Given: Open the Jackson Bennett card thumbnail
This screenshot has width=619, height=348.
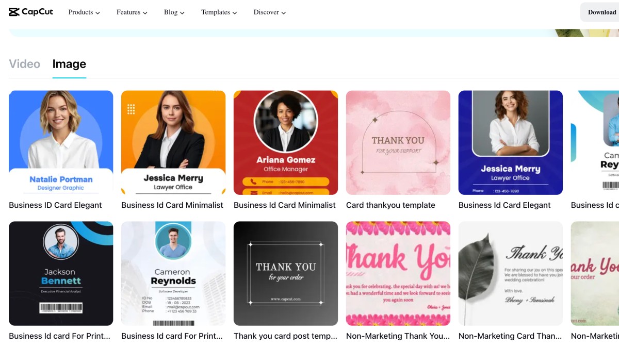Looking at the screenshot, I should click(x=61, y=274).
